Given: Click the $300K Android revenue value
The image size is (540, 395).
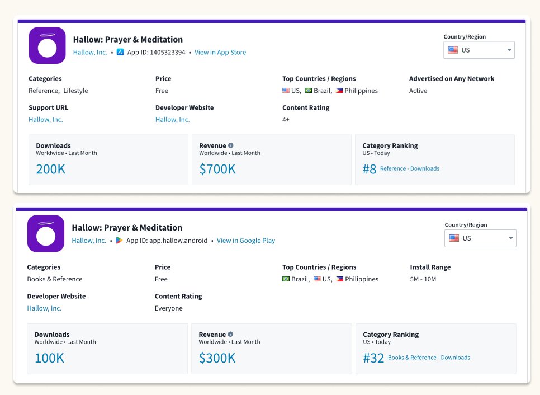Looking at the screenshot, I should click(x=217, y=358).
